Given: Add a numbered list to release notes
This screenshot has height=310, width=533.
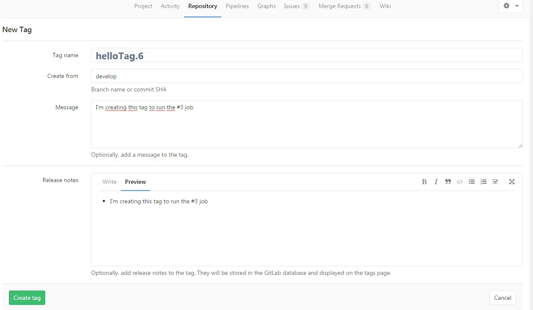Looking at the screenshot, I should [x=484, y=182].
